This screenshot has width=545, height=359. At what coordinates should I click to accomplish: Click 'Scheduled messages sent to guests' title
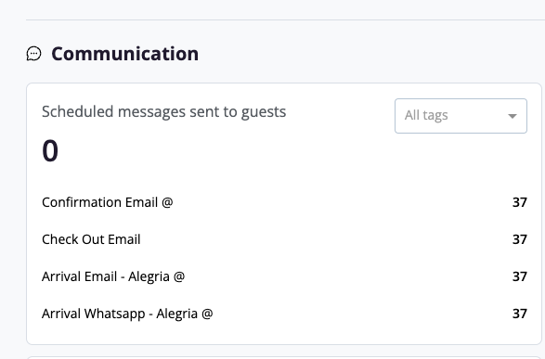click(163, 112)
